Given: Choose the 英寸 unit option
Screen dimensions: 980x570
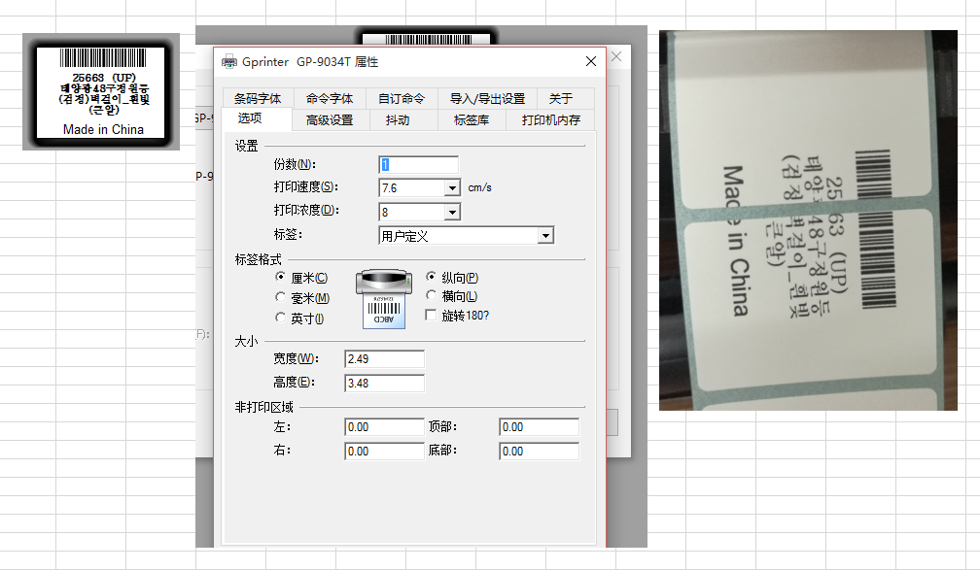Looking at the screenshot, I should [281, 319].
